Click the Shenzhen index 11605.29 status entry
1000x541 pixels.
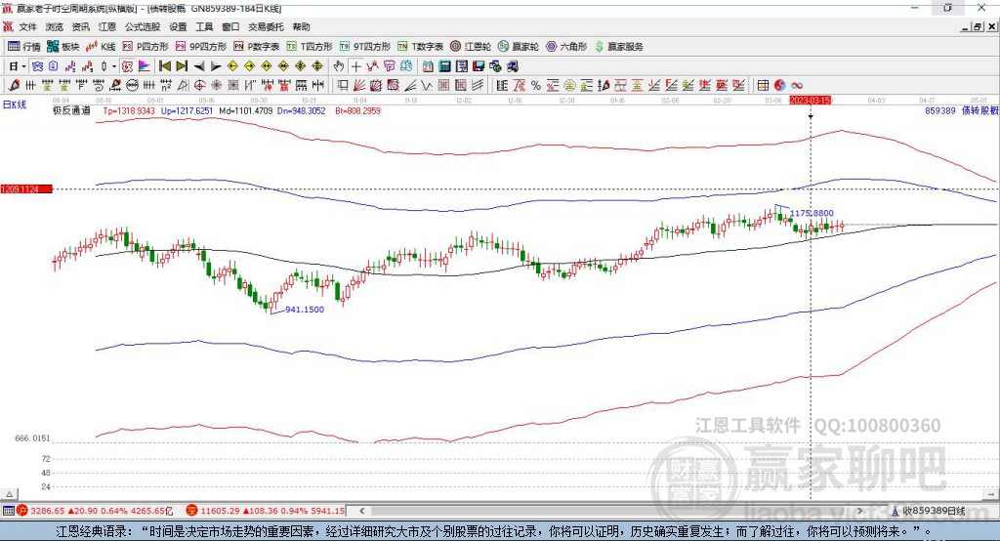pos(266,511)
